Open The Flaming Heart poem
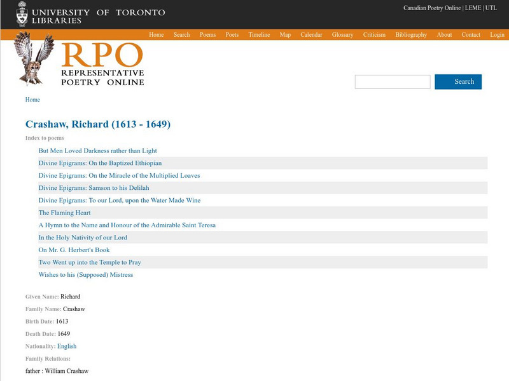The image size is (509, 381). pos(65,213)
